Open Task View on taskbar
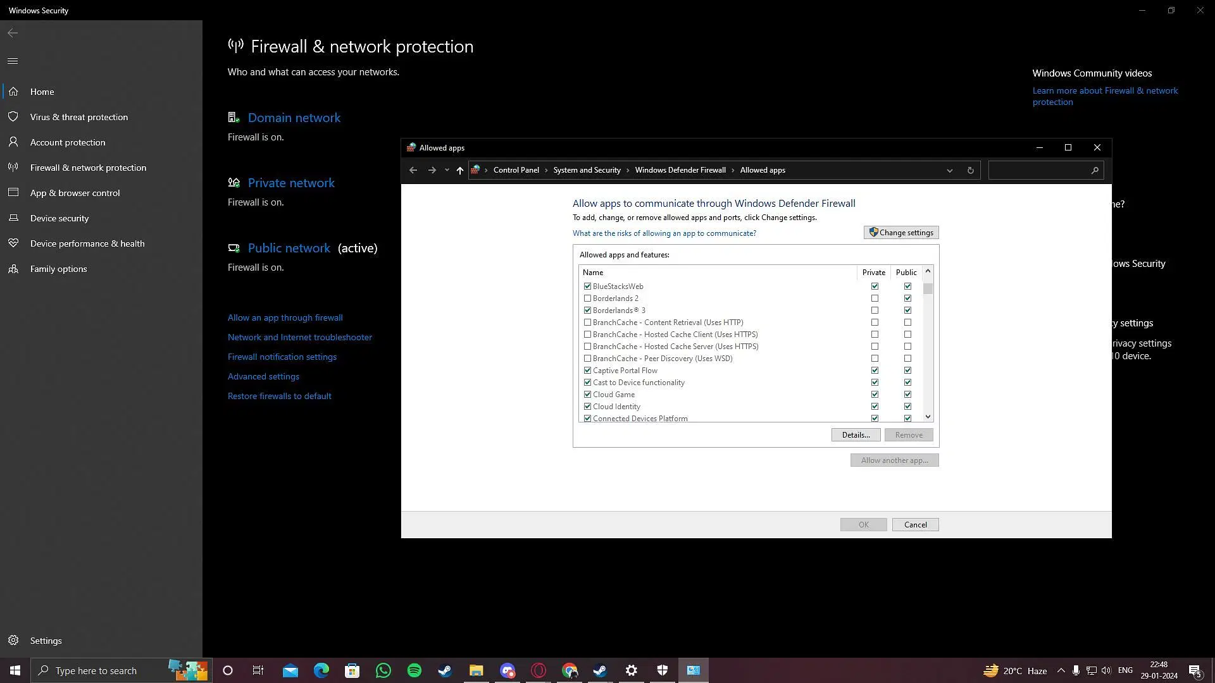Viewport: 1215px width, 683px height. click(x=258, y=670)
